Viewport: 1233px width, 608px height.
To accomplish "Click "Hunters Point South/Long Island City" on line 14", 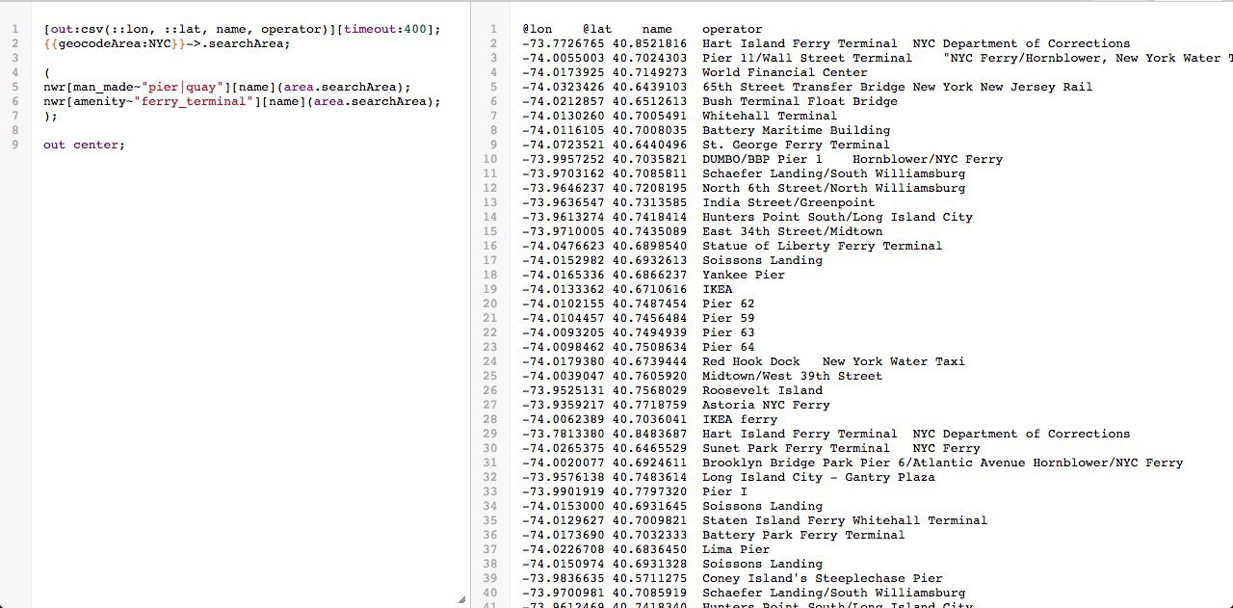I will pos(837,217).
